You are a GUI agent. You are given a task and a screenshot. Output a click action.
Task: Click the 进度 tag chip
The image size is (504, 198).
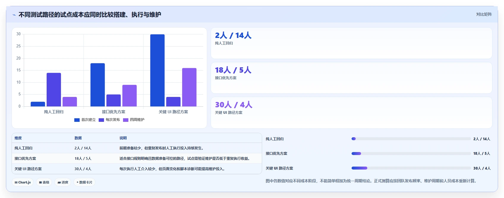(63, 182)
